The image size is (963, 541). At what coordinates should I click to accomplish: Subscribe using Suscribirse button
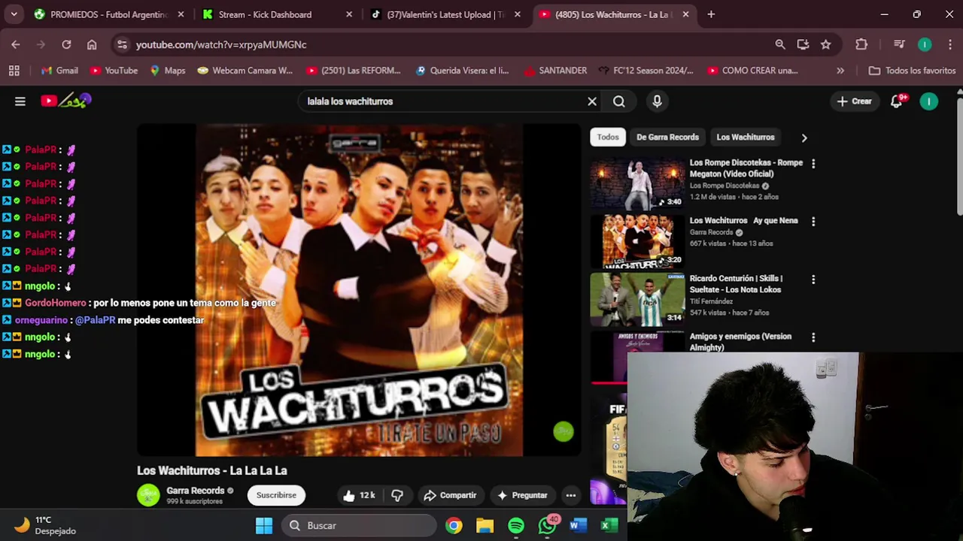point(276,495)
